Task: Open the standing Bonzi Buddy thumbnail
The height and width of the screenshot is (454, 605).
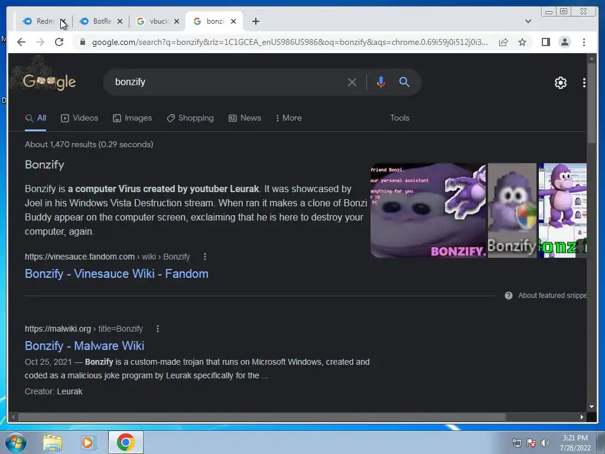Action: tap(562, 210)
